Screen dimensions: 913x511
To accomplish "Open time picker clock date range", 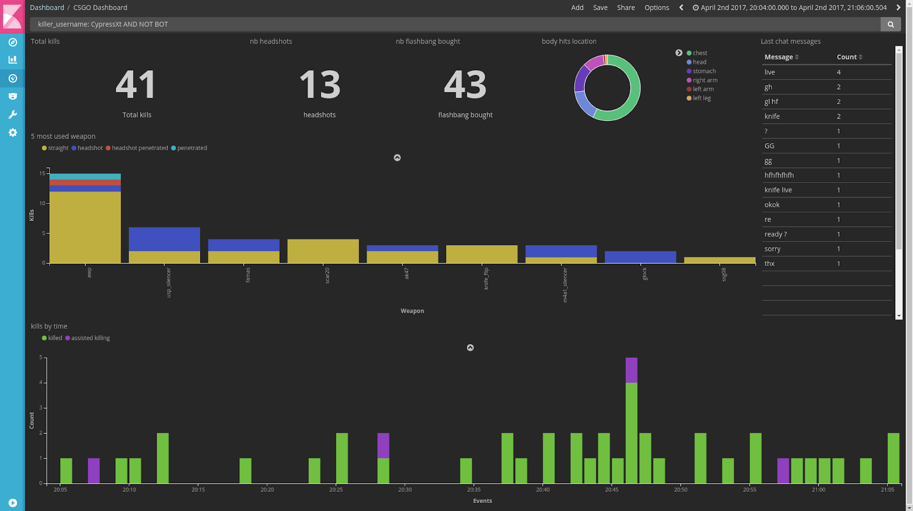I will (790, 8).
